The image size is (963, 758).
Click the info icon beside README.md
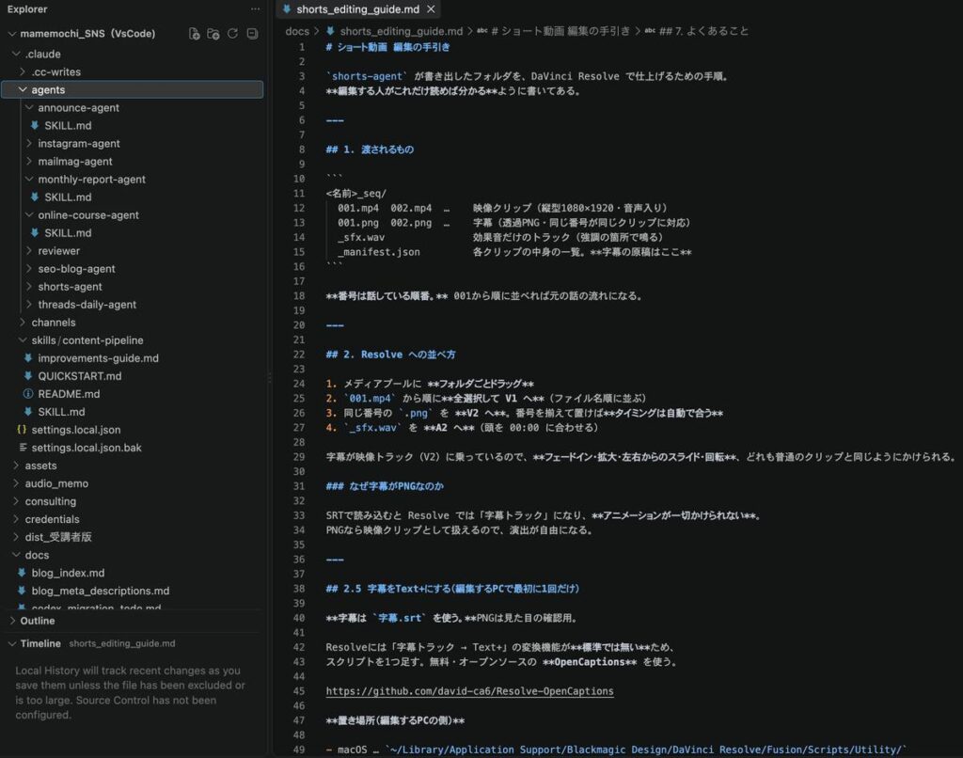28,394
